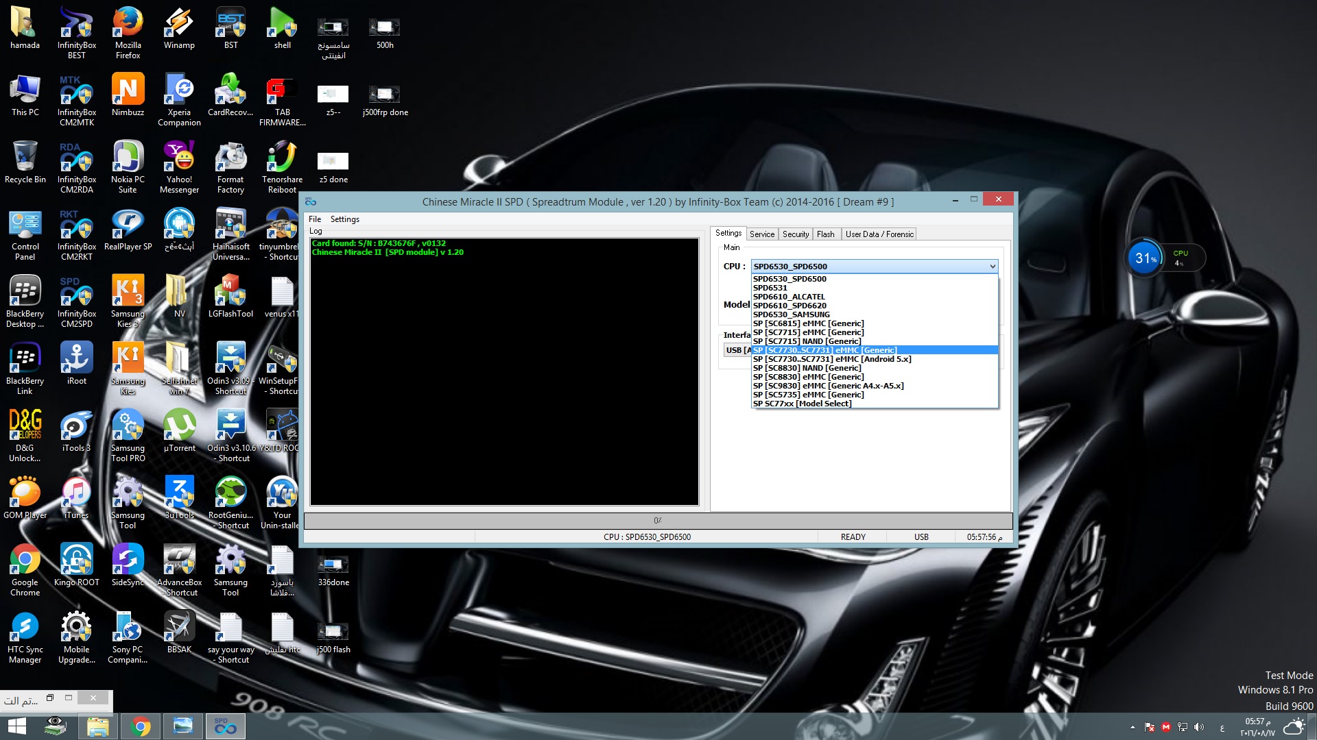
Task: Select the µTorrent desktop icon
Action: pyautogui.click(x=179, y=430)
